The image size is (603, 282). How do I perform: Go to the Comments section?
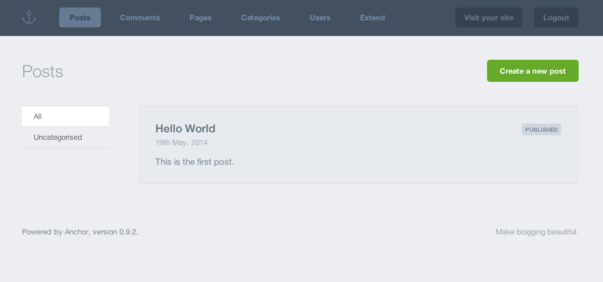(140, 17)
